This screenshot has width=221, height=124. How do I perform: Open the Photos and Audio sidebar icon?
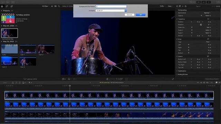[7, 6]
